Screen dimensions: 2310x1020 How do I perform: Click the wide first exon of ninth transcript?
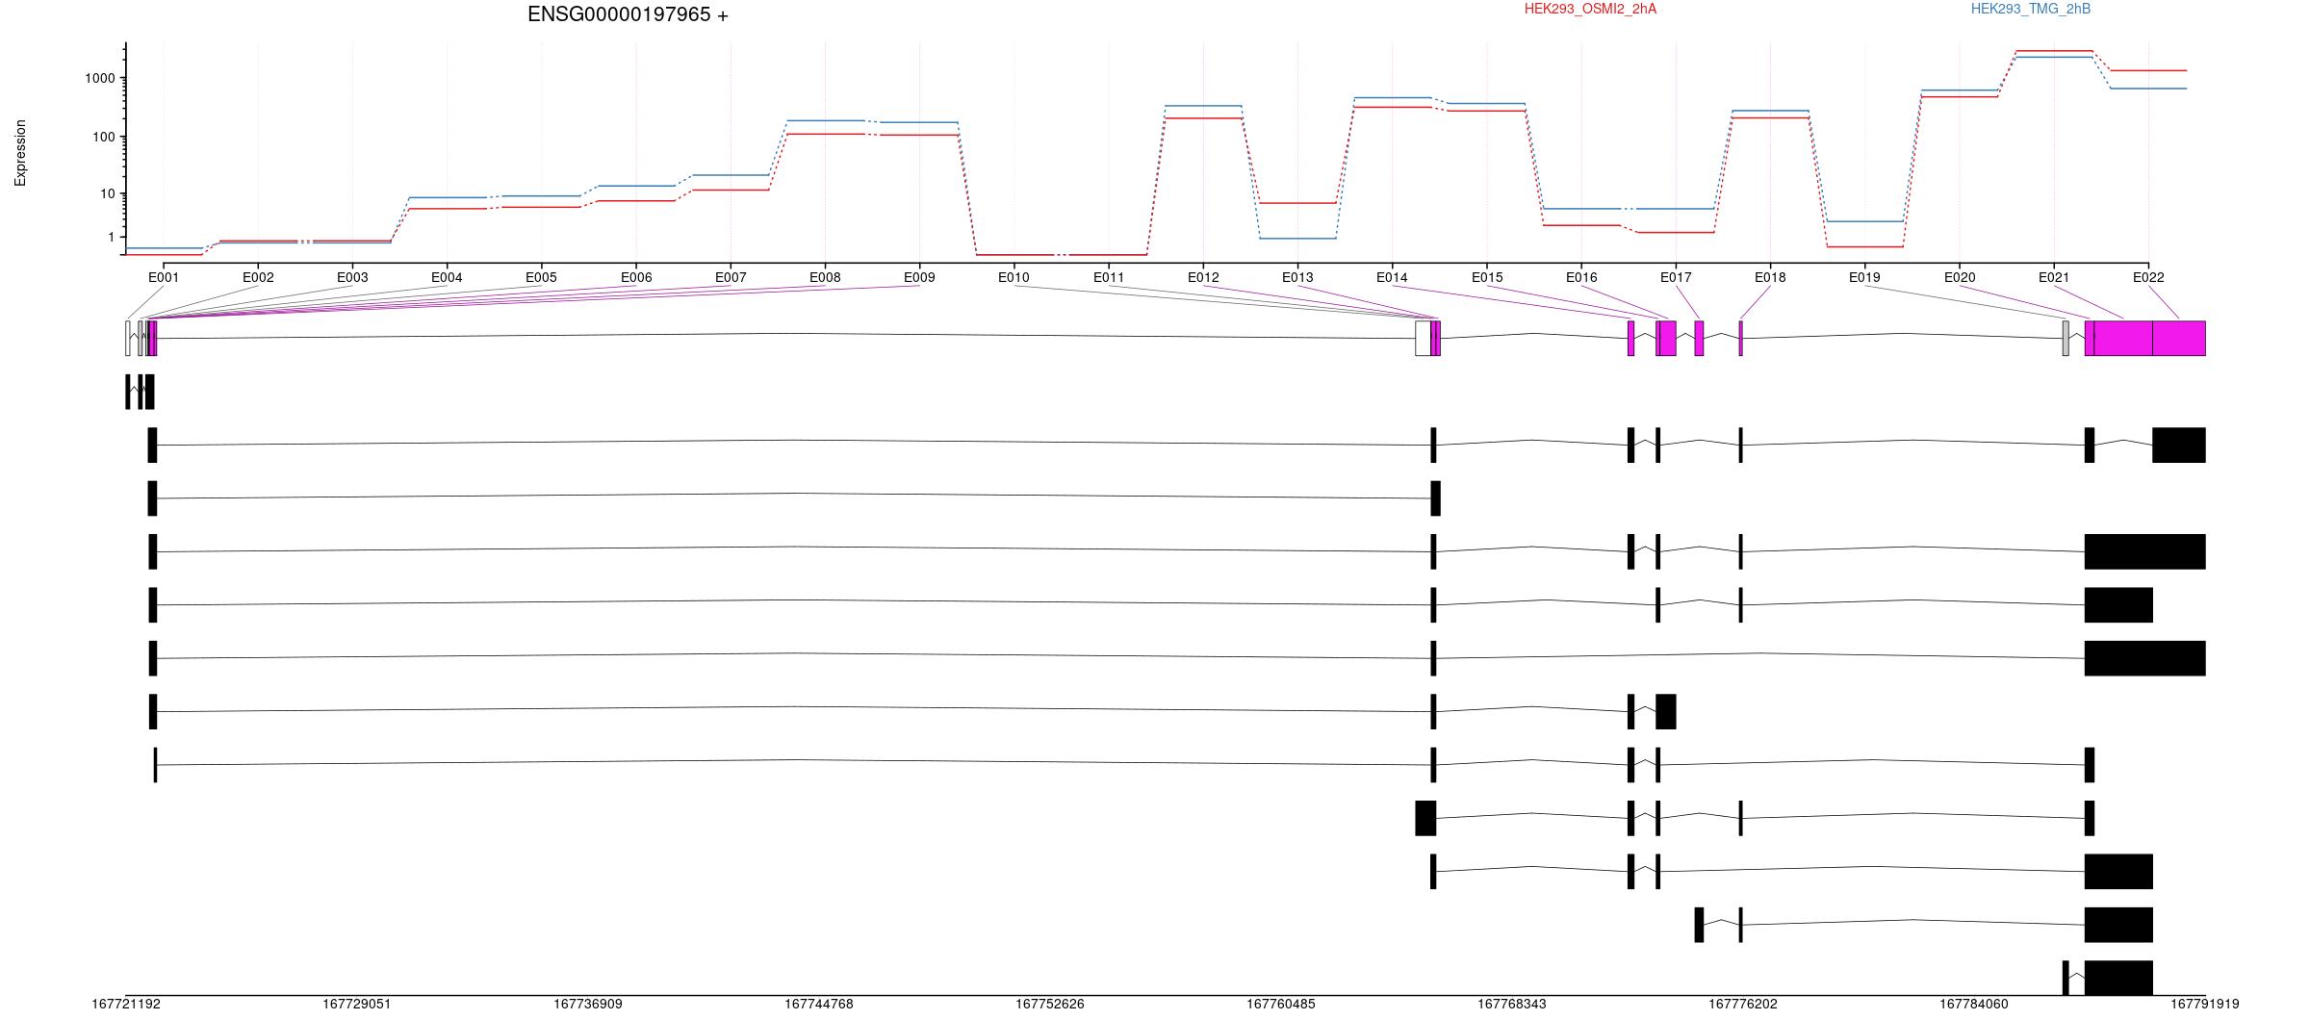pos(1425,818)
